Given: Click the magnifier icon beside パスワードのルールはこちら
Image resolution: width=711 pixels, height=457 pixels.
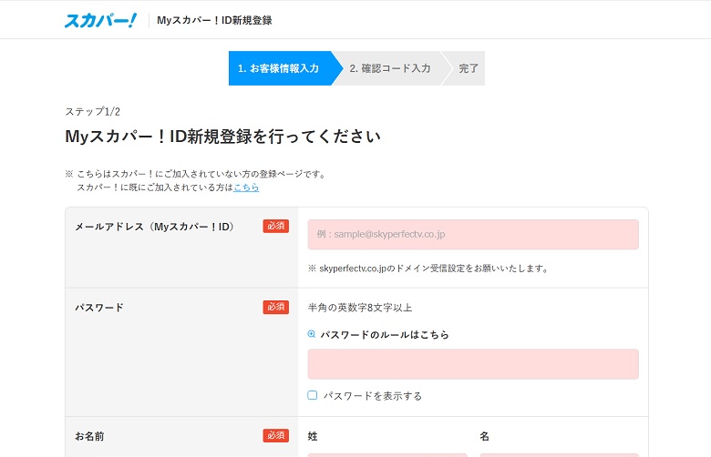Looking at the screenshot, I should tap(312, 334).
